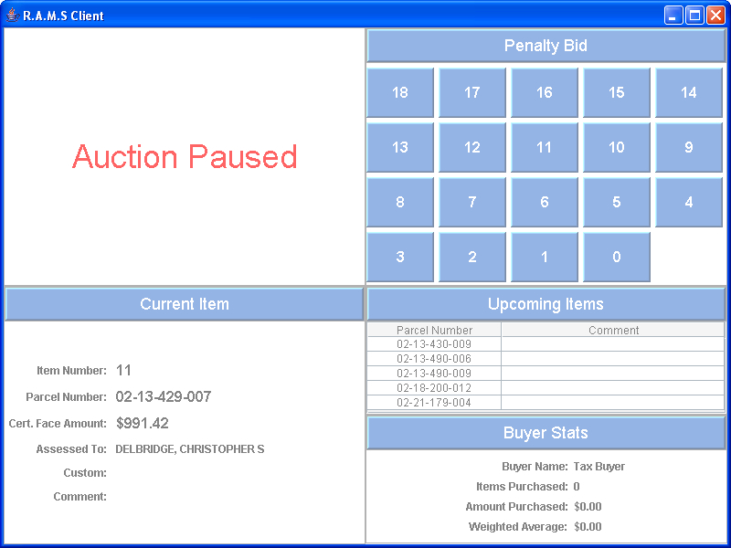This screenshot has width=731, height=548.
Task: Click the Comment column header
Action: 613,330
